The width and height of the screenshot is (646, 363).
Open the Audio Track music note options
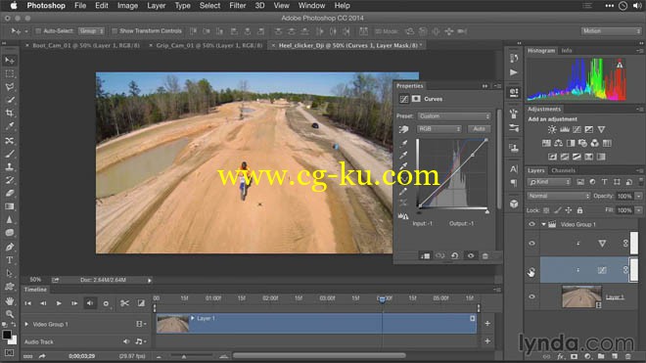pyautogui.click(x=140, y=341)
